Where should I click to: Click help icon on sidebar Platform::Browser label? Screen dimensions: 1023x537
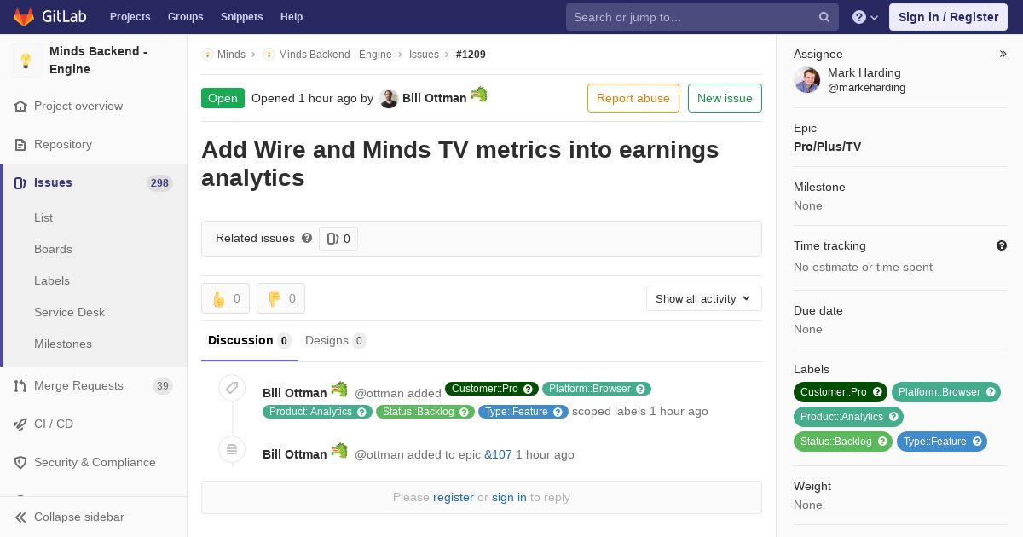click(x=991, y=392)
